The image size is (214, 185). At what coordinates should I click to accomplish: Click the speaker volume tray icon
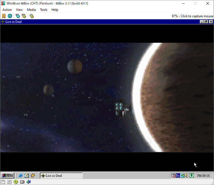click(186, 176)
